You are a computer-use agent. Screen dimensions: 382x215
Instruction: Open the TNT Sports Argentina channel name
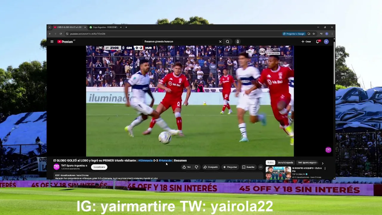(73, 166)
